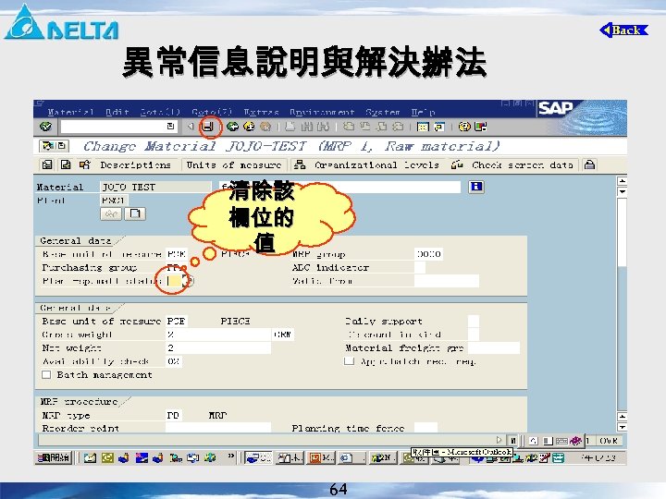This screenshot has width=666, height=499.
Task: Click blue info icon beside material description
Action: (476, 187)
